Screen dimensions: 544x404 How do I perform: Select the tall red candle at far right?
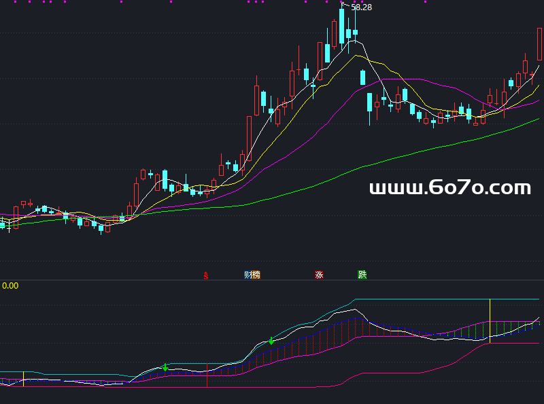click(539, 43)
